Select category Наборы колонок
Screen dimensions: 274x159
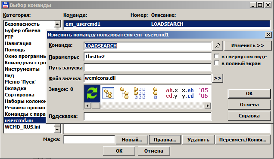click(x=25, y=101)
